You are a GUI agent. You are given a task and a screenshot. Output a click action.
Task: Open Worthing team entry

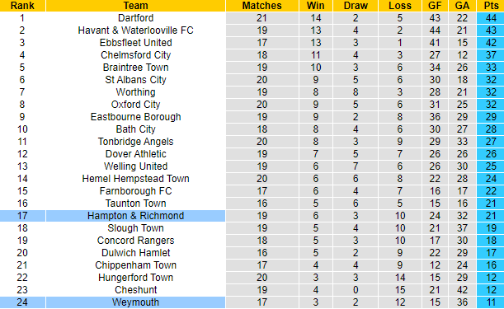point(135,92)
